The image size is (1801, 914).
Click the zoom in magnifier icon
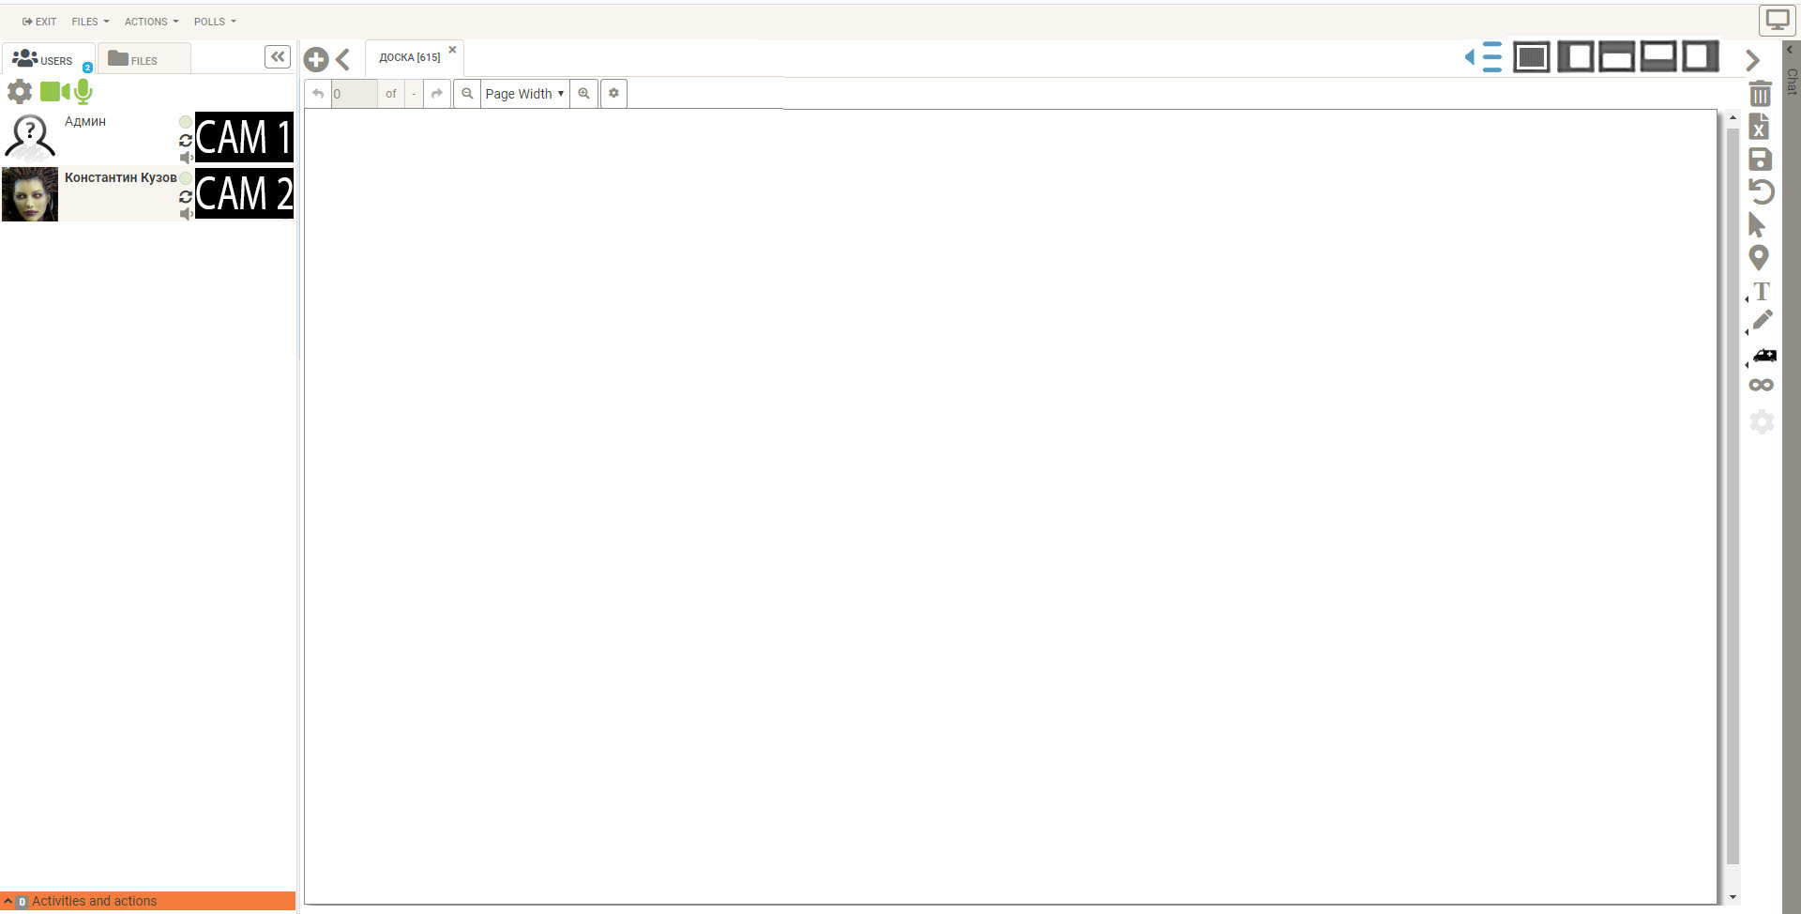tap(583, 94)
